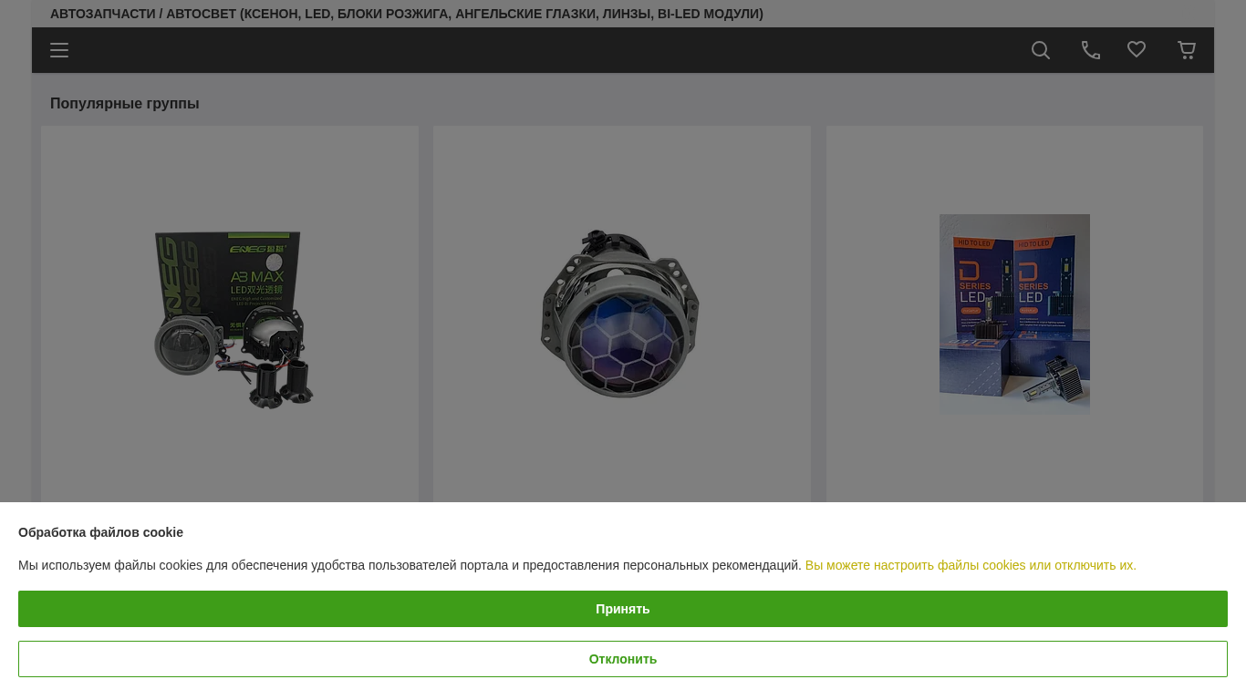
Task: Decline cookies with the Отклонить button
Action: pos(623,659)
